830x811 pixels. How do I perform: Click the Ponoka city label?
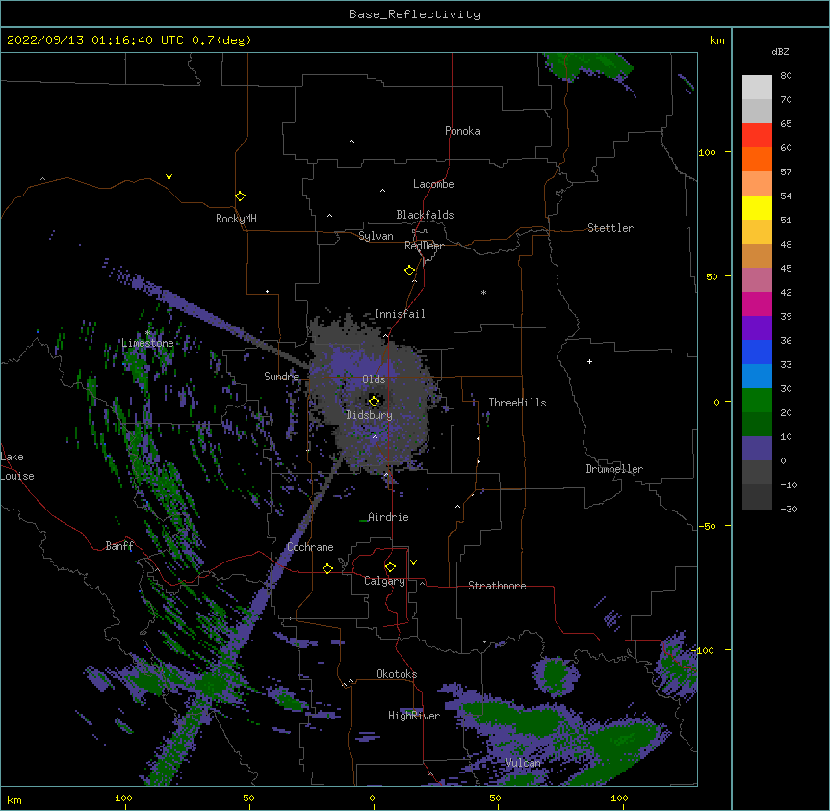coord(462,131)
